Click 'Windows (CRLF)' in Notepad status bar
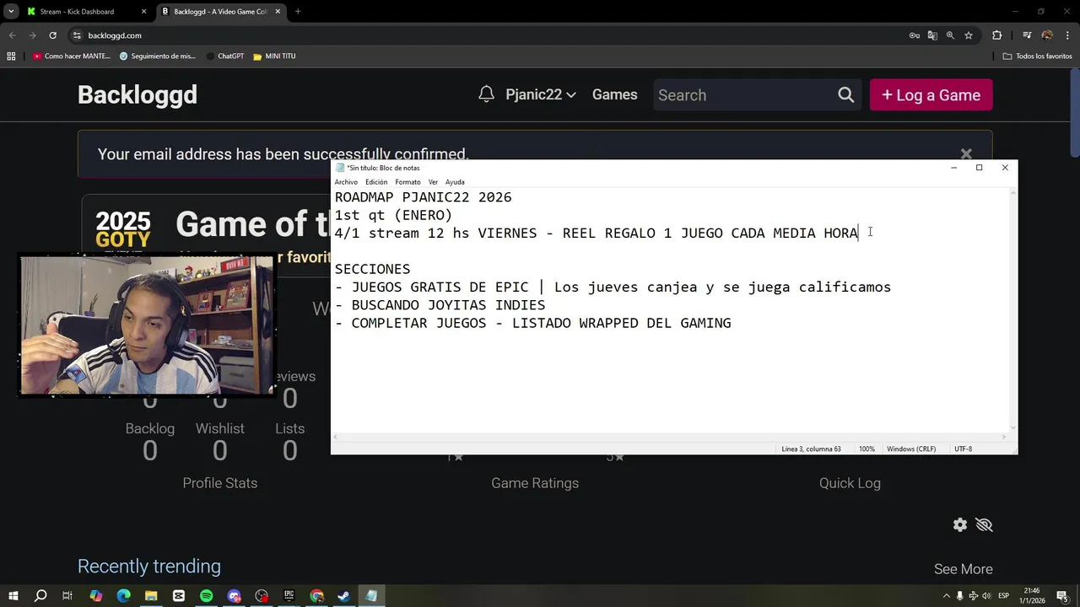This screenshot has width=1080, height=607. (911, 449)
